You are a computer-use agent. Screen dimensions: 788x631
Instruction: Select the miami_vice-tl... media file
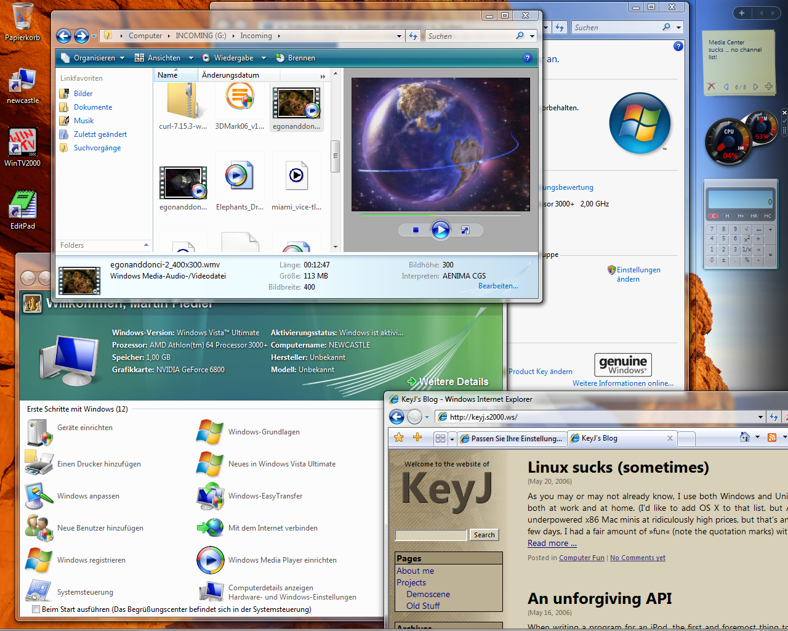[x=296, y=184]
